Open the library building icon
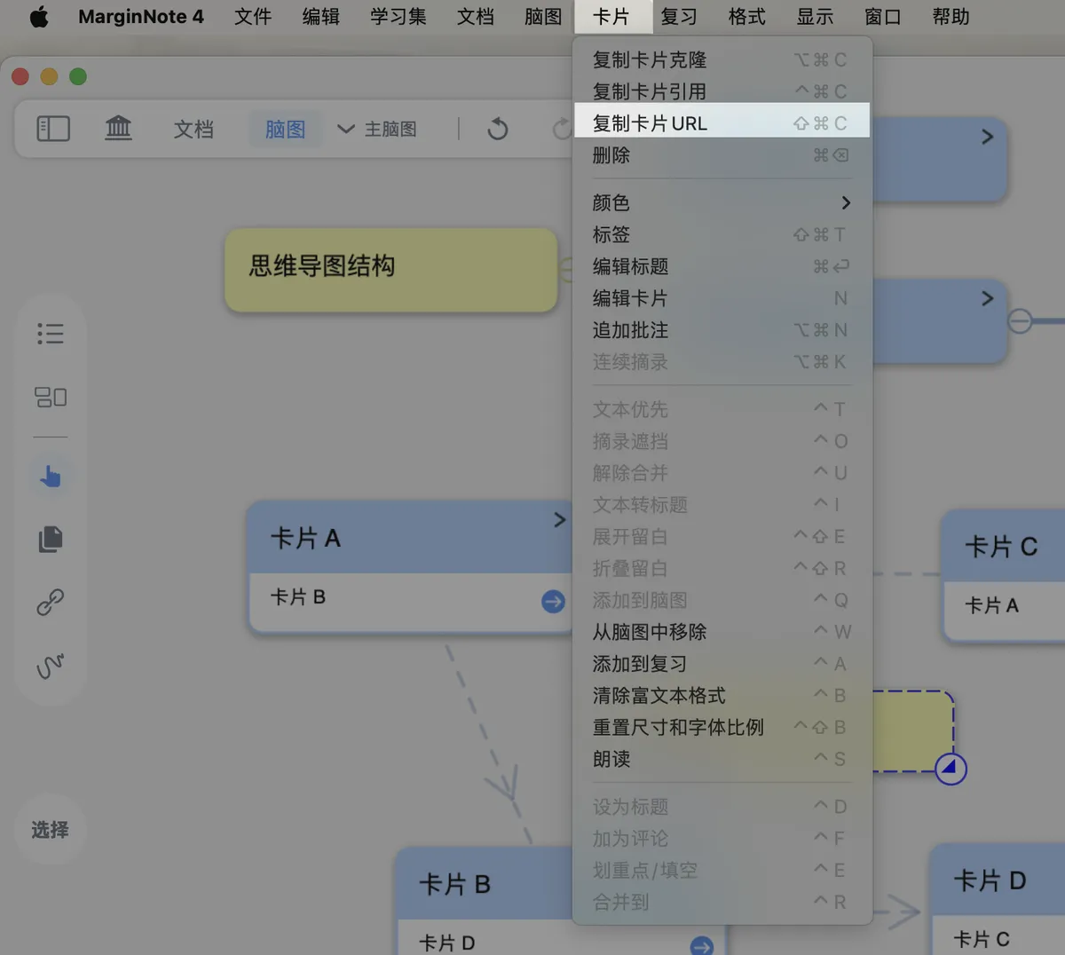Viewport: 1065px width, 955px height. point(118,129)
